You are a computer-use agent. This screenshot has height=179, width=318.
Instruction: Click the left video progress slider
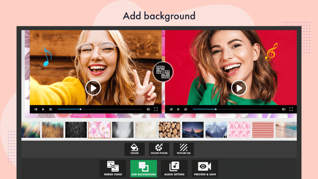click(x=100, y=109)
